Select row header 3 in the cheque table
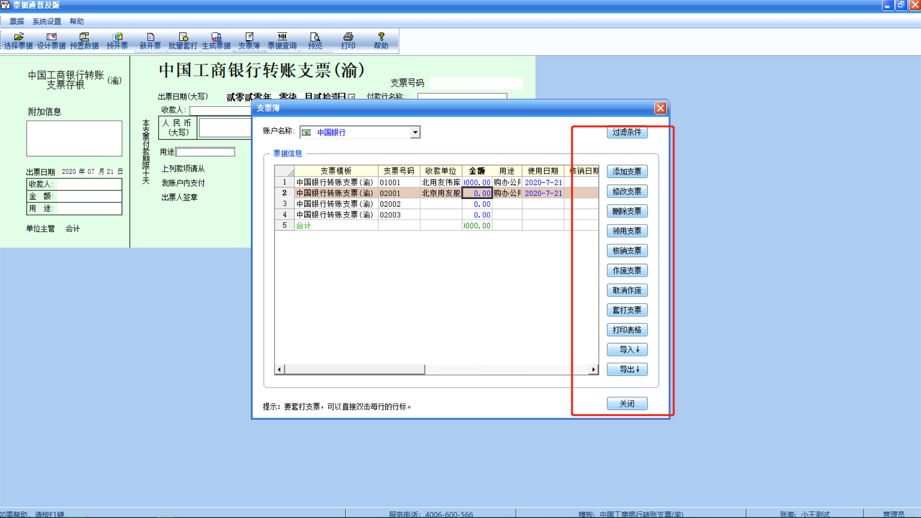This screenshot has width=921, height=518. click(x=284, y=204)
